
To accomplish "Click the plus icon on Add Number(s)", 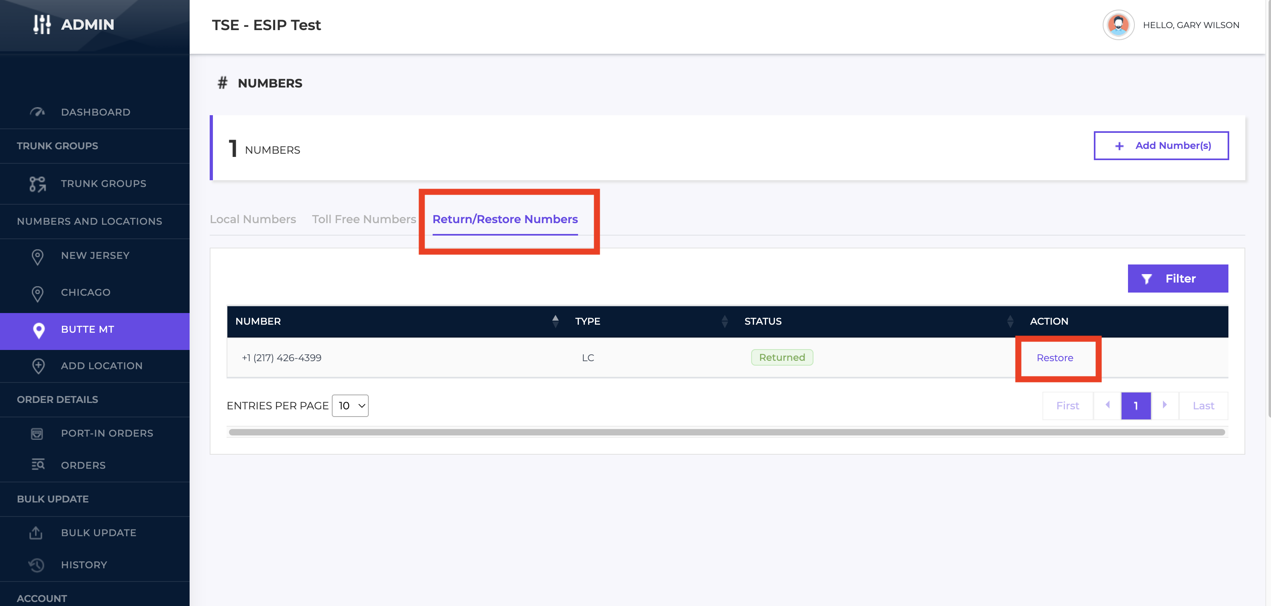I will coord(1120,146).
